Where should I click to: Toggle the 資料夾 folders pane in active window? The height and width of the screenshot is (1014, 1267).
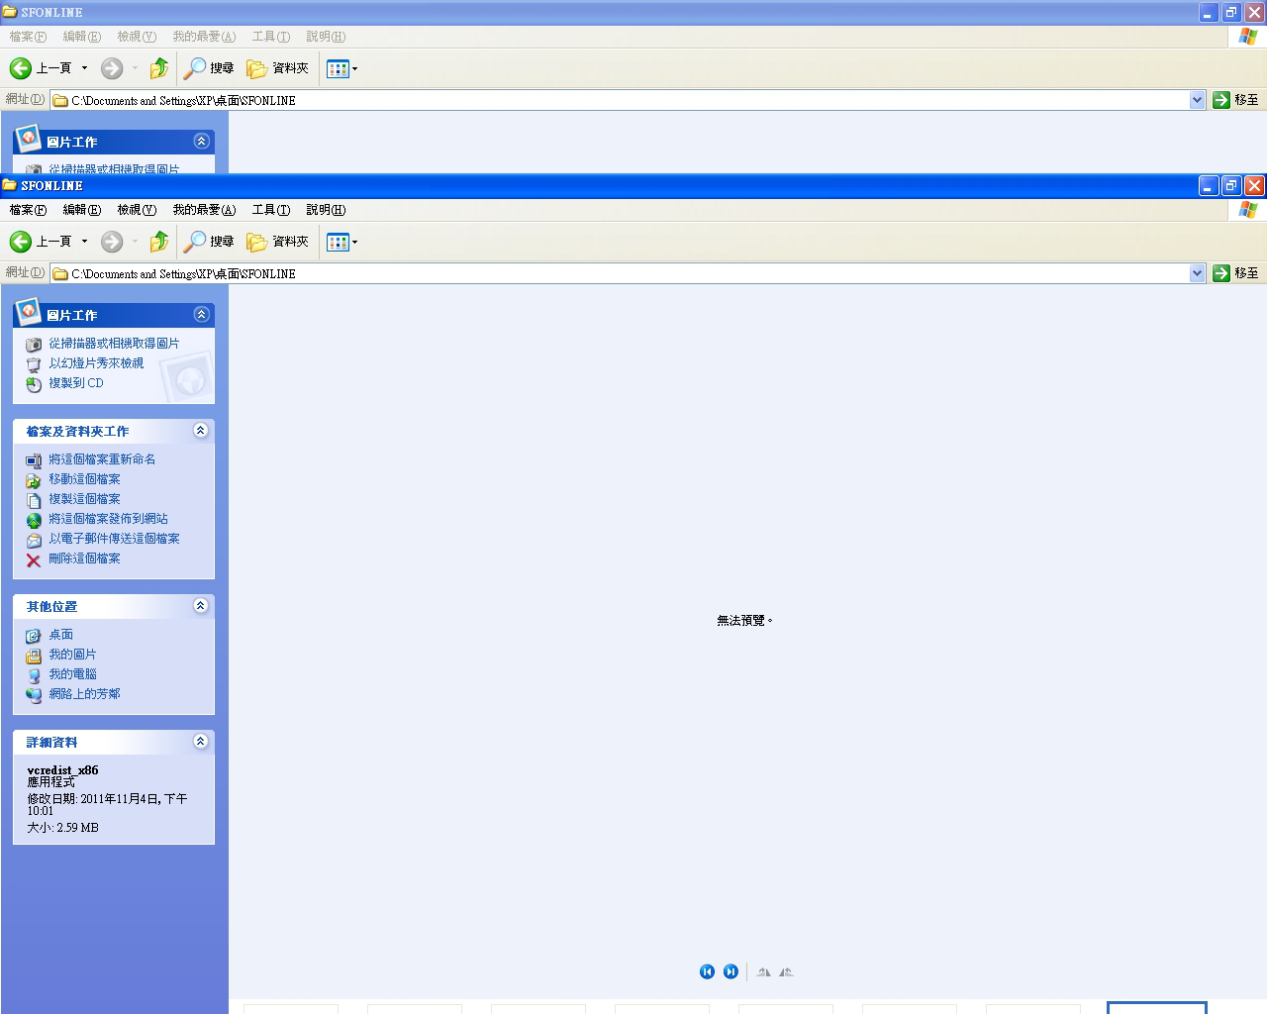[x=278, y=242]
